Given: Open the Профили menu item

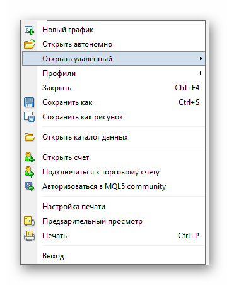Looking at the screenshot, I should 114,73.
